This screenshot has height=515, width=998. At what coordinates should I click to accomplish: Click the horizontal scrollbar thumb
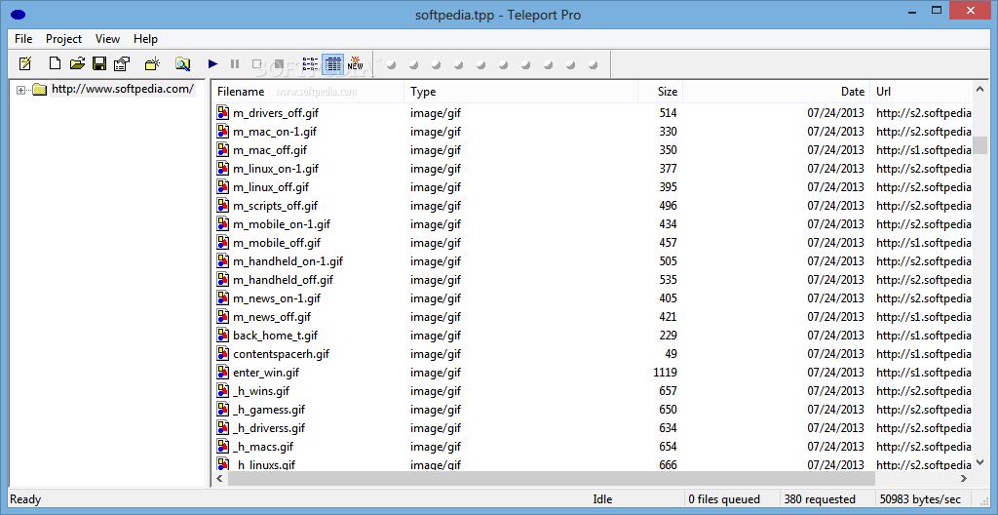pyautogui.click(x=552, y=478)
